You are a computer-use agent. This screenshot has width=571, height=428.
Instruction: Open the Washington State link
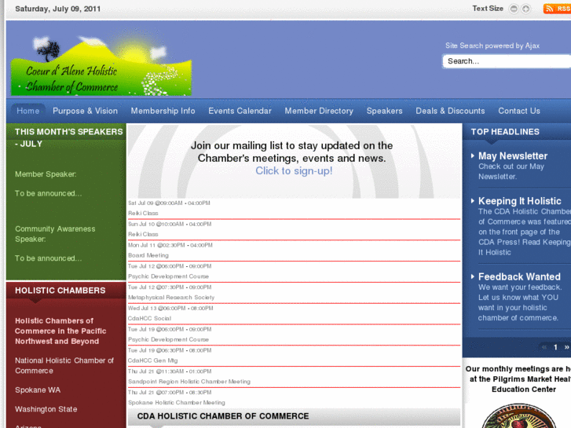46,409
